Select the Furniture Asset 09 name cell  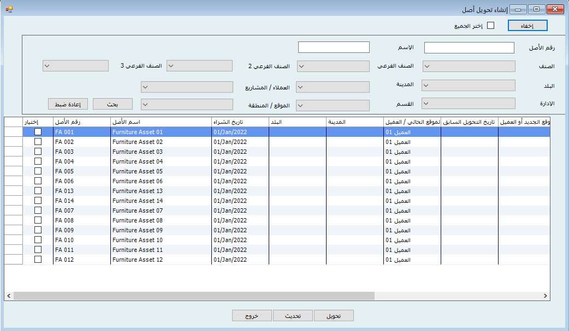(x=161, y=230)
